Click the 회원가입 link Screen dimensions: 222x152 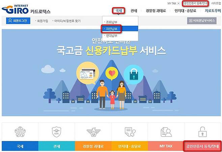[x=42, y=21]
